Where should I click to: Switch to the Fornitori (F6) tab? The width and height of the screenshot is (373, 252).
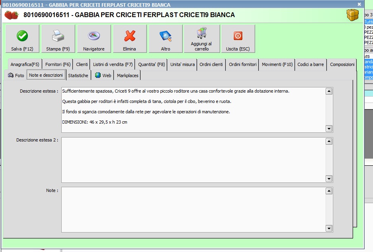point(58,64)
